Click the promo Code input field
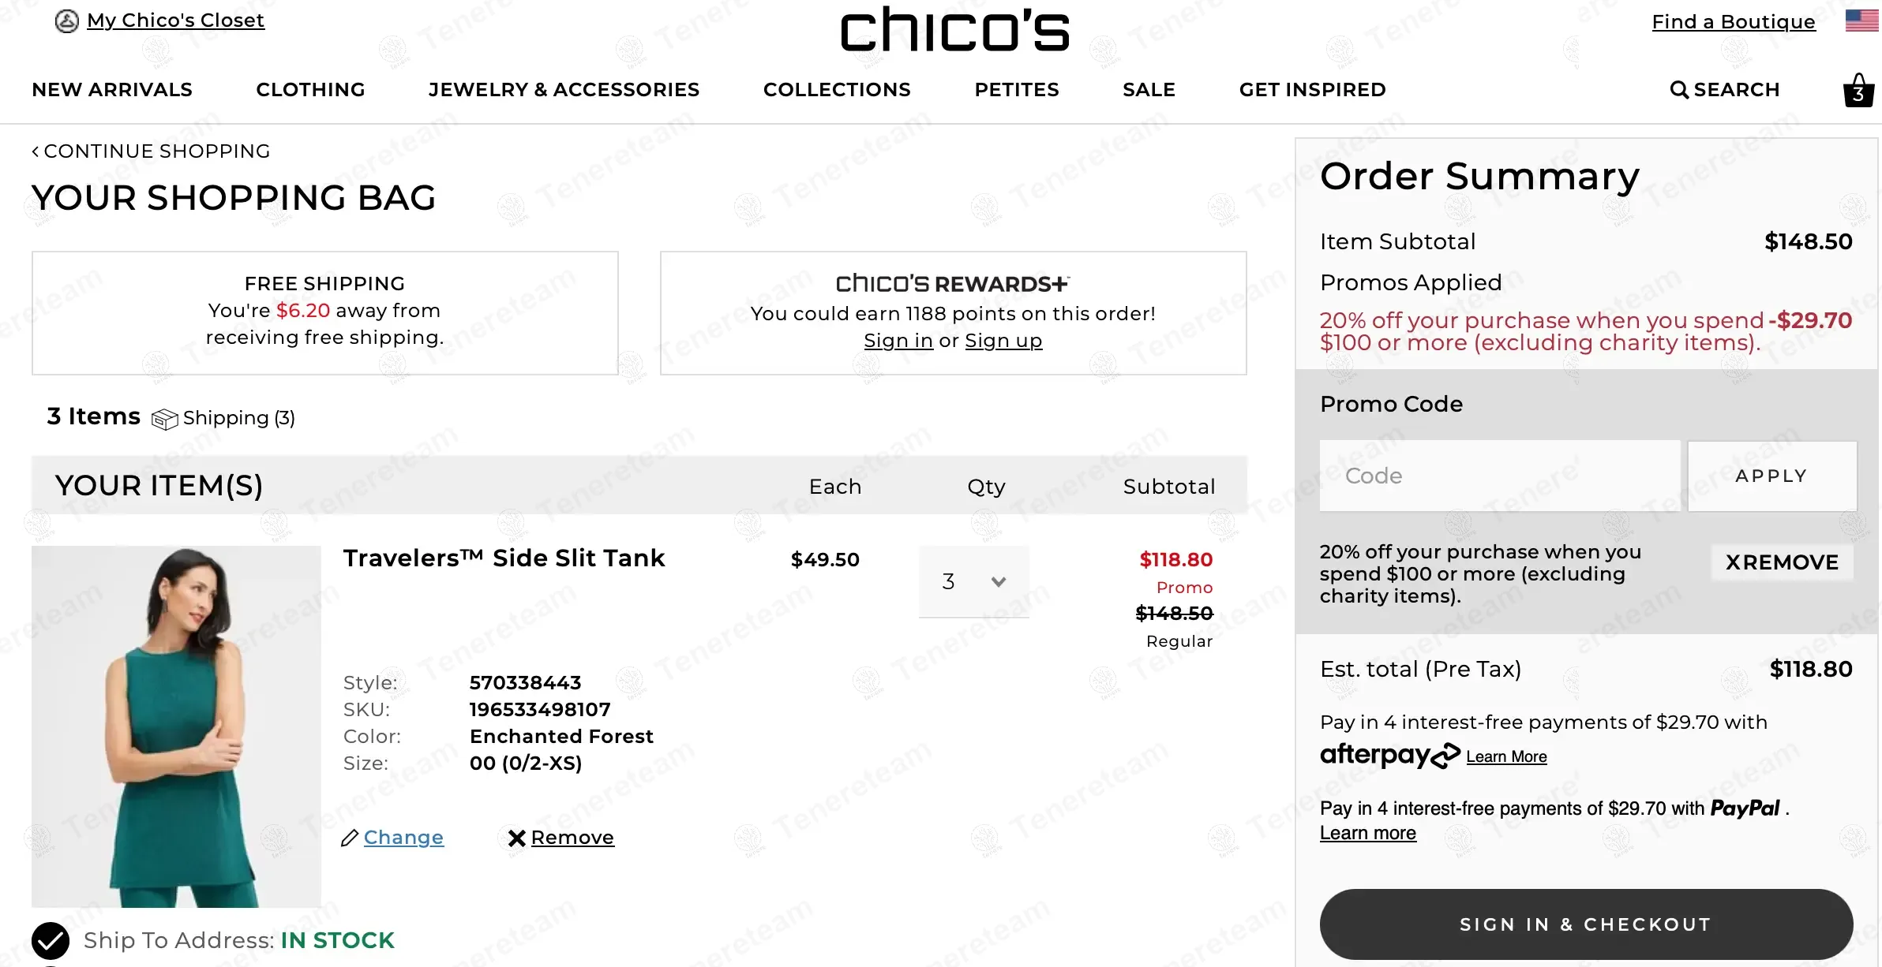This screenshot has width=1882, height=967. (x=1499, y=476)
